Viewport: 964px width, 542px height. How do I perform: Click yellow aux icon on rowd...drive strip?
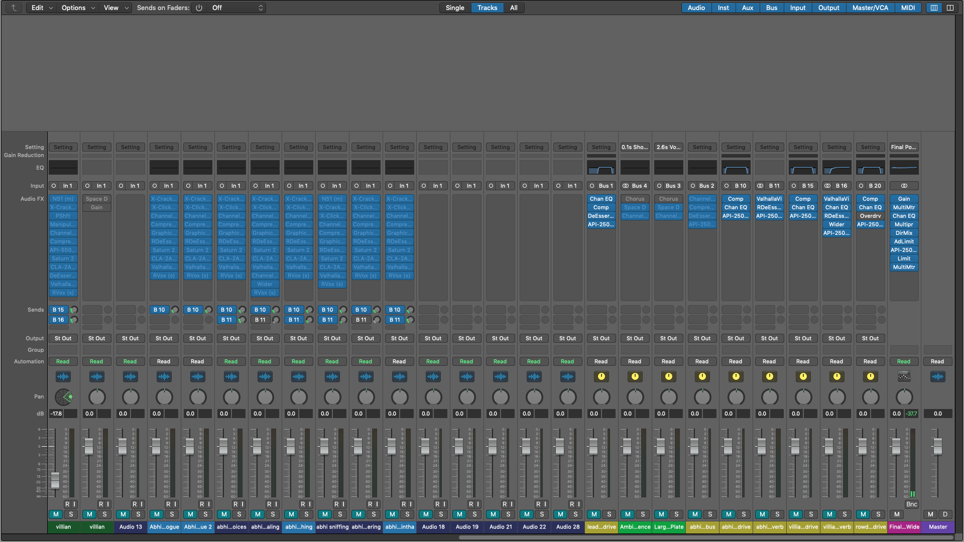point(870,376)
